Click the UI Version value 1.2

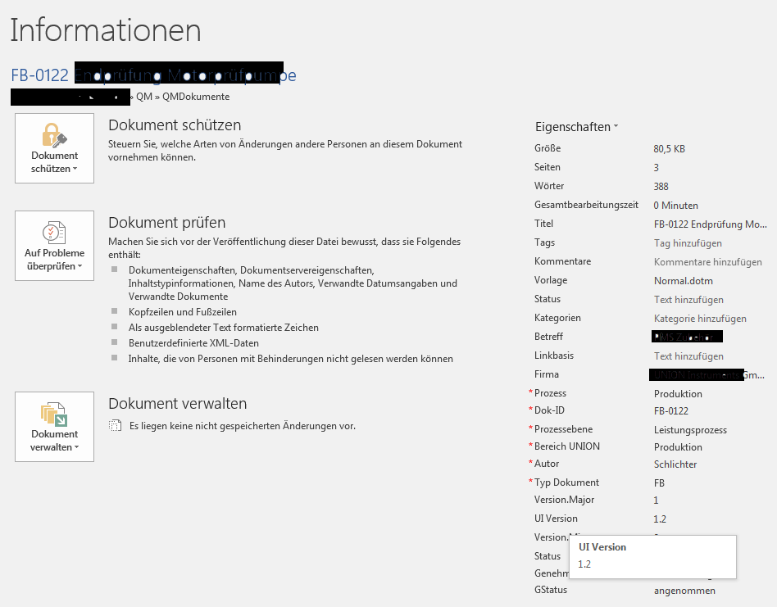click(x=660, y=519)
